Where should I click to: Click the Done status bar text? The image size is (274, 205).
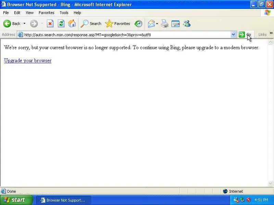12,191
